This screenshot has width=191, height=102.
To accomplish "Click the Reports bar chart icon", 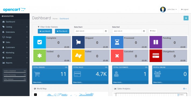I will 3,63.
